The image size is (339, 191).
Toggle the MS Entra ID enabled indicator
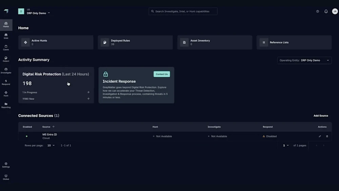[x=27, y=136]
